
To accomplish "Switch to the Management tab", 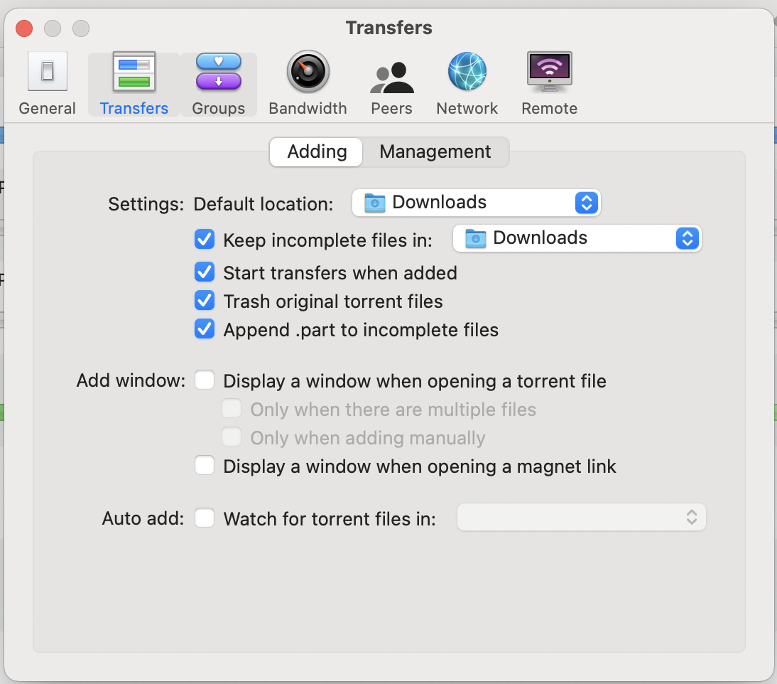I will tap(435, 151).
